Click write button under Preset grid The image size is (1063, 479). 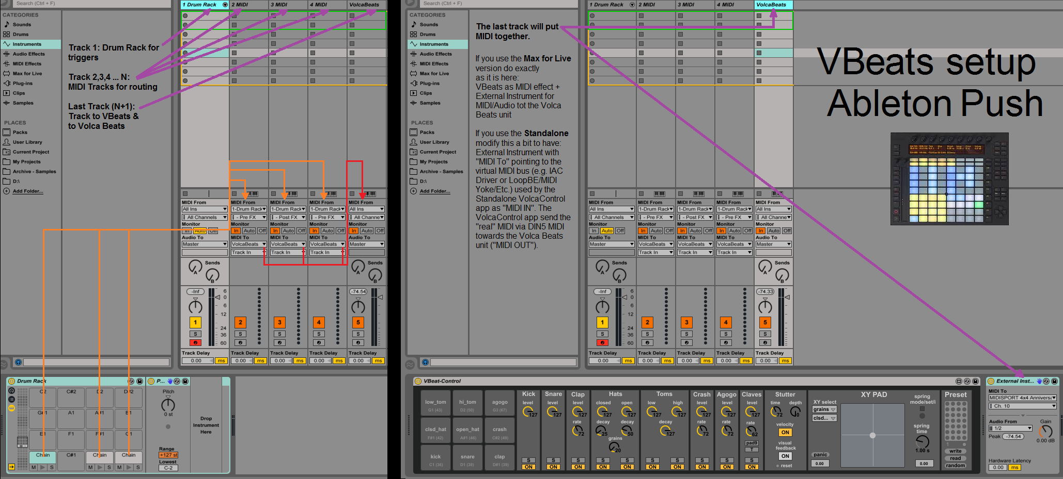click(955, 451)
